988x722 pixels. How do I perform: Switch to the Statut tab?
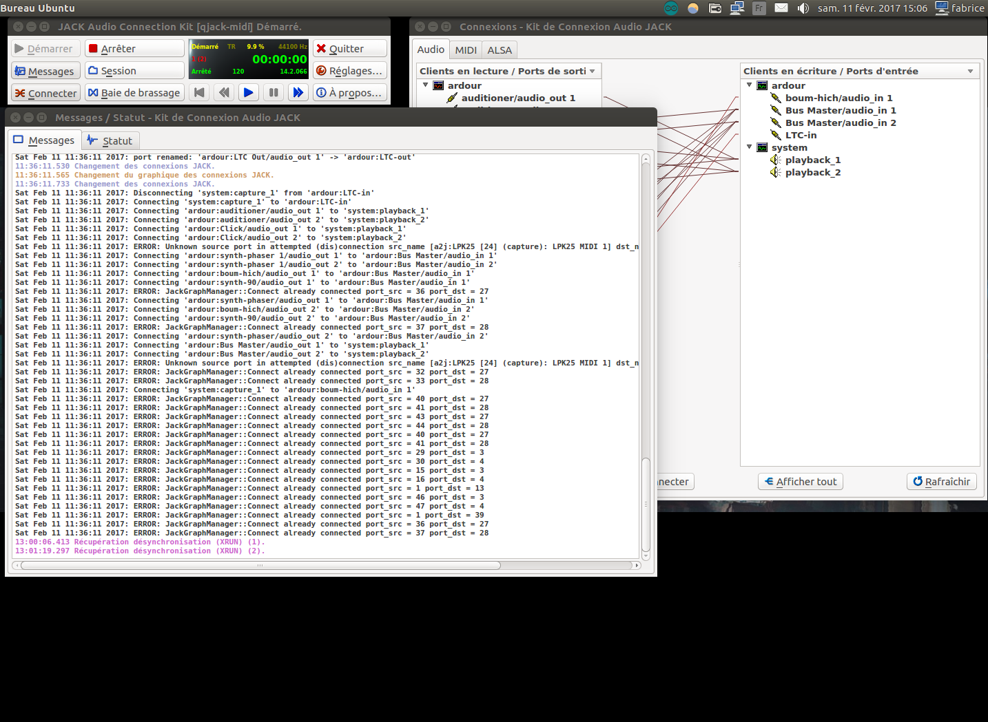(110, 140)
